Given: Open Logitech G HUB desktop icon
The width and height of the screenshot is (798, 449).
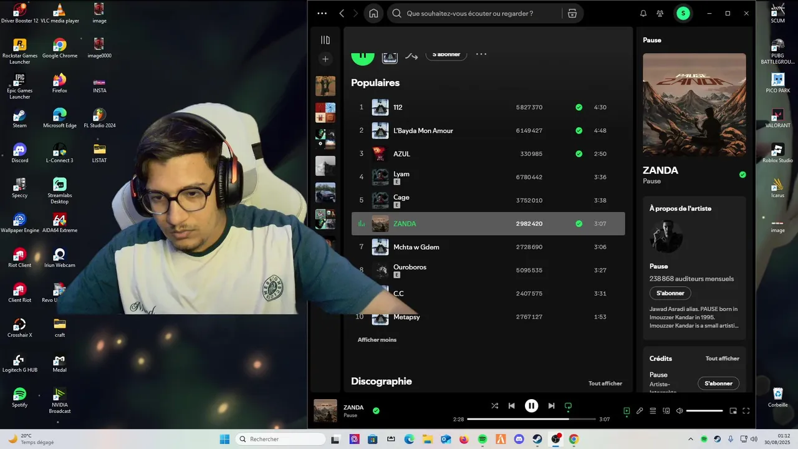Looking at the screenshot, I should 20,362.
